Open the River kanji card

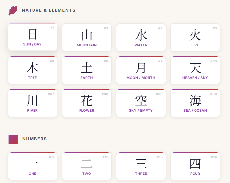coord(33,103)
